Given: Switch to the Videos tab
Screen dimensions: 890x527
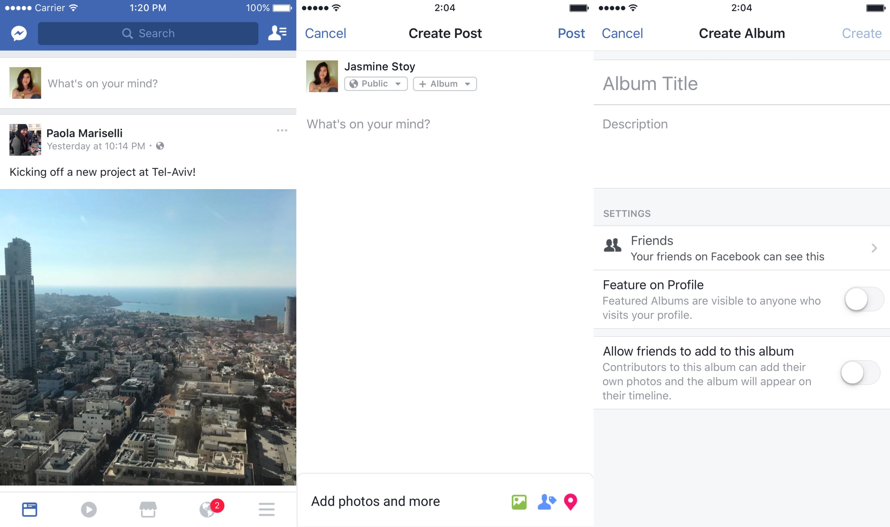Looking at the screenshot, I should tap(89, 509).
